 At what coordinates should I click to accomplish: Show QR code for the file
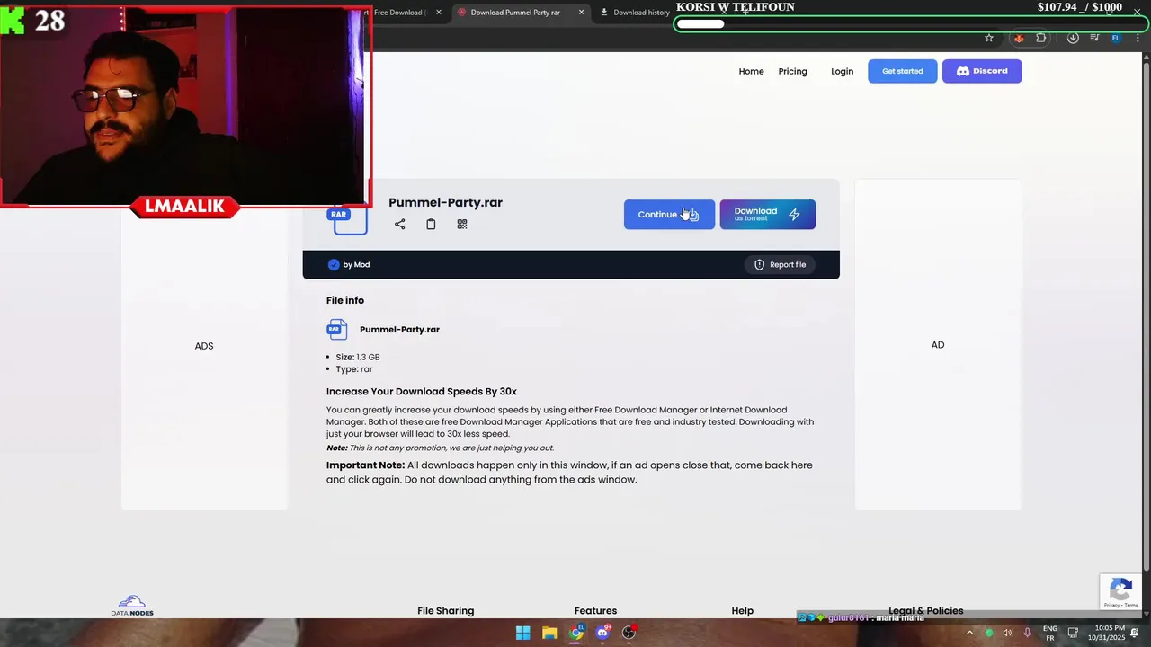click(x=462, y=224)
